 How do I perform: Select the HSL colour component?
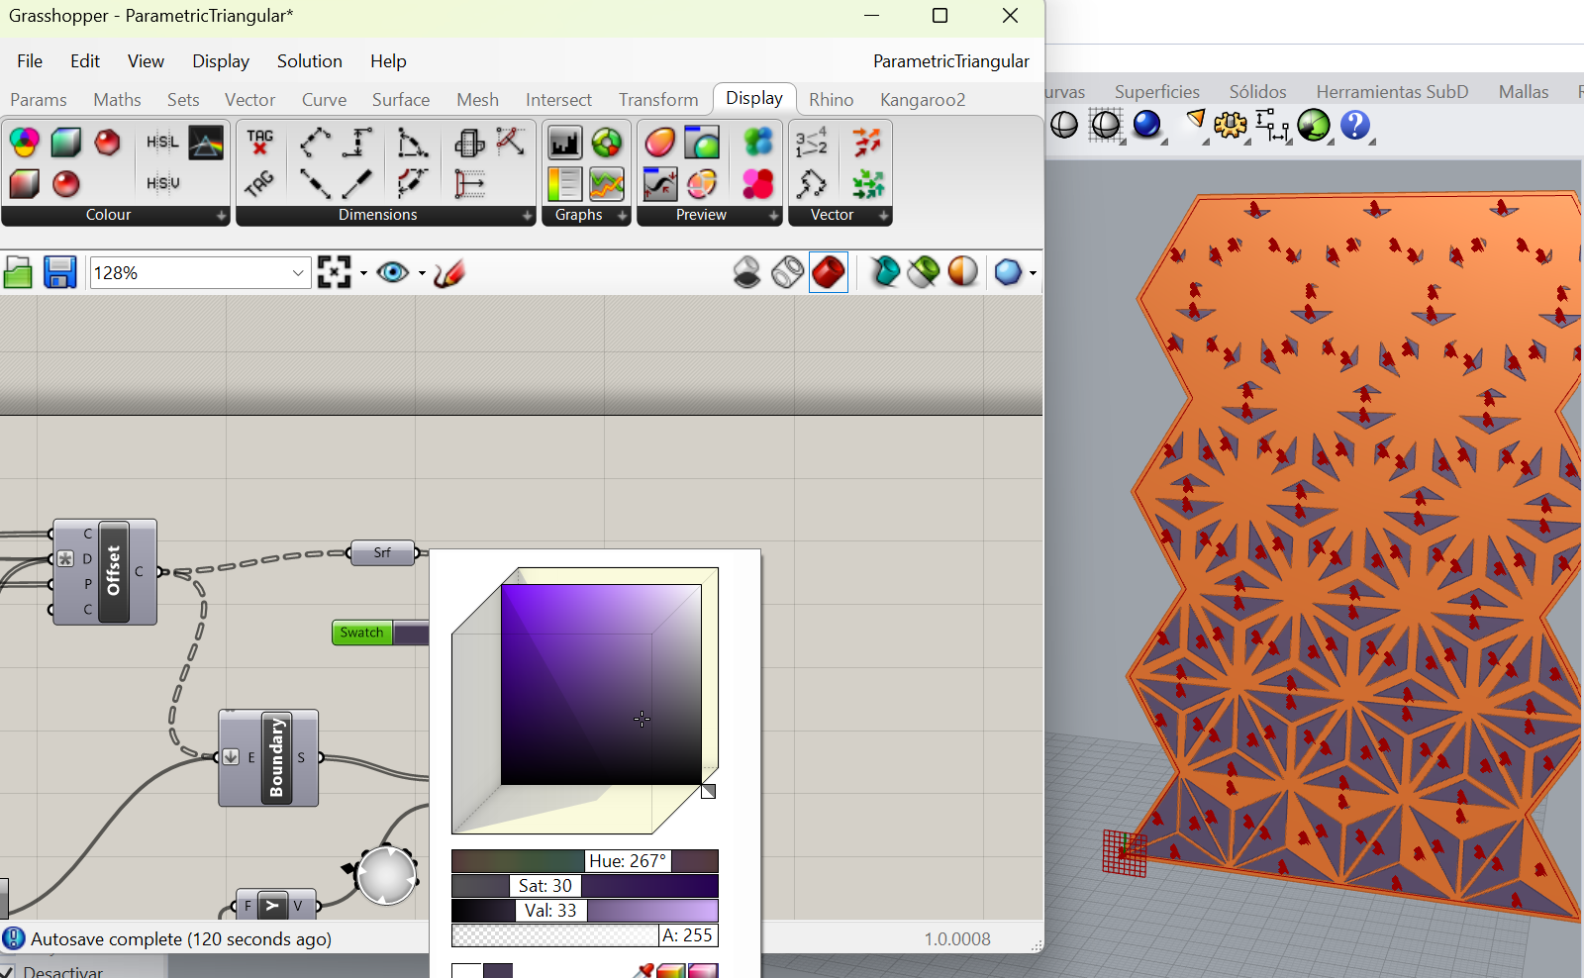(162, 143)
